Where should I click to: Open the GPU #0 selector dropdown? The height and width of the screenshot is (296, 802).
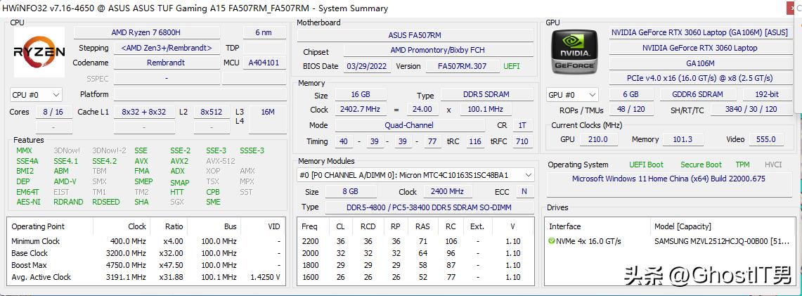tap(572, 95)
